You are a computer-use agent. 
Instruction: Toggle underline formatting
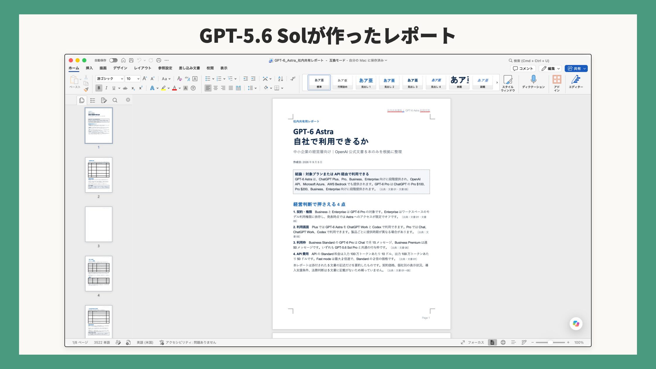click(114, 88)
